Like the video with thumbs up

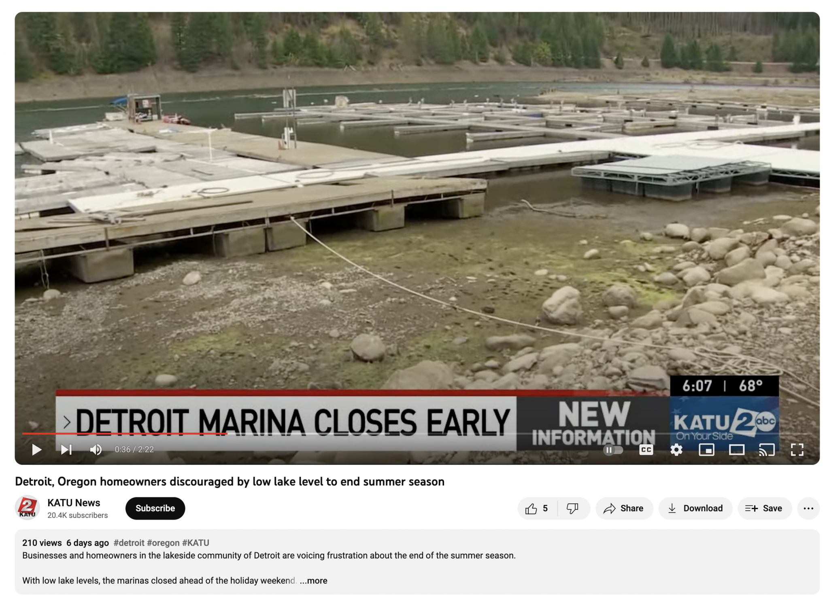(537, 508)
